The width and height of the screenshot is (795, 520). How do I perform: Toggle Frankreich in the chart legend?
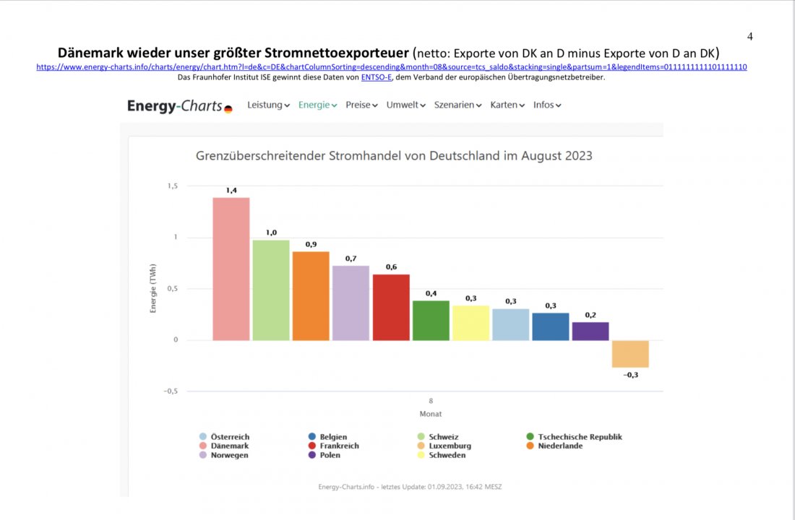(334, 446)
